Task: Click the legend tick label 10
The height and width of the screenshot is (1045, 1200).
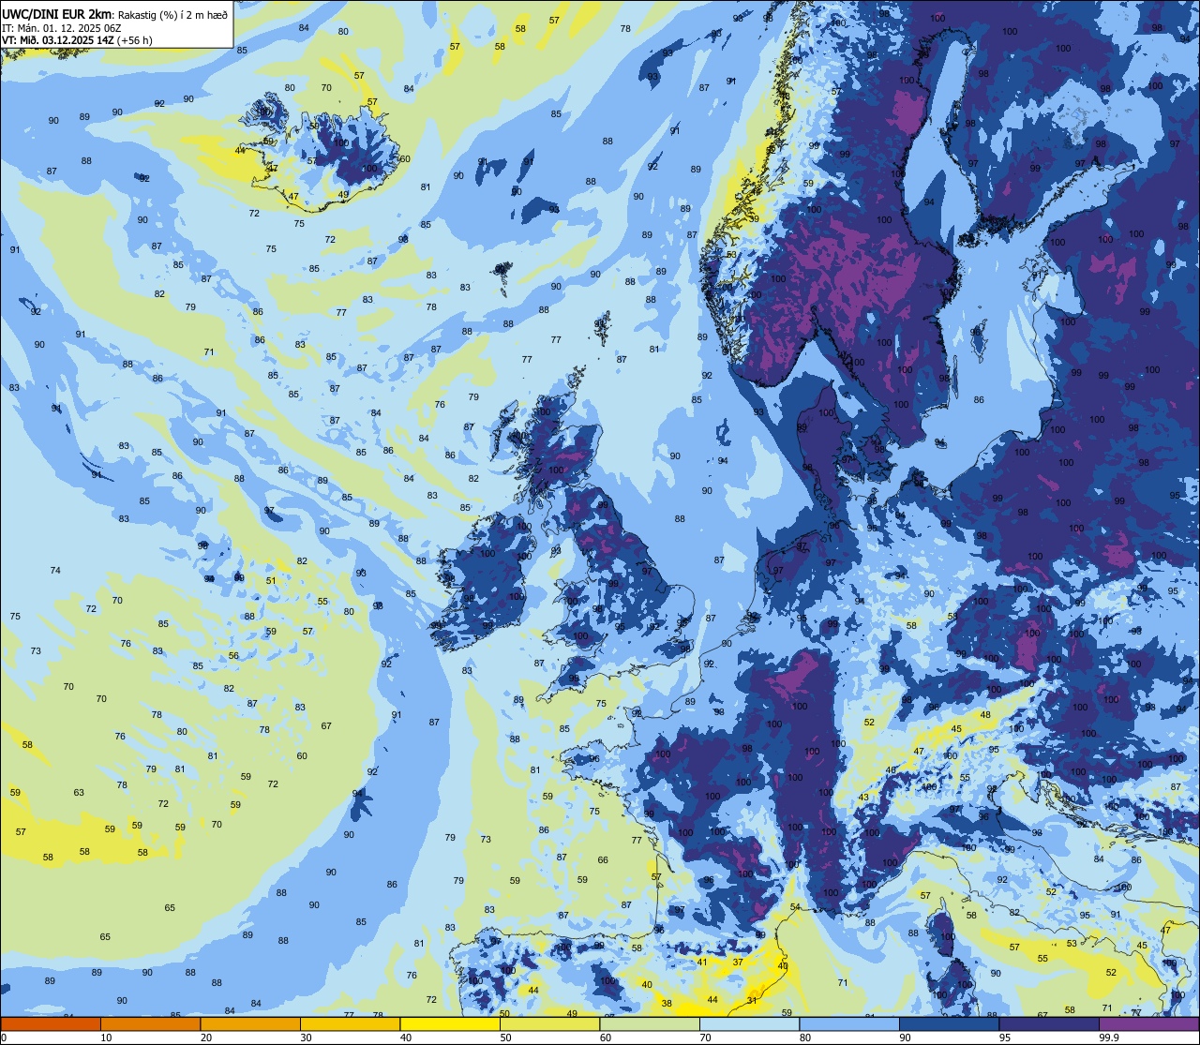Action: click(x=106, y=1038)
